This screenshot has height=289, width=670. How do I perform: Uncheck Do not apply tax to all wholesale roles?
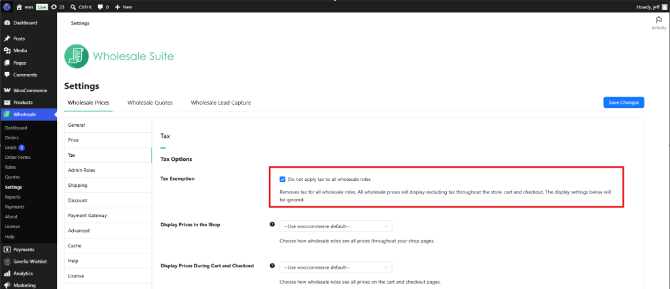(283, 179)
